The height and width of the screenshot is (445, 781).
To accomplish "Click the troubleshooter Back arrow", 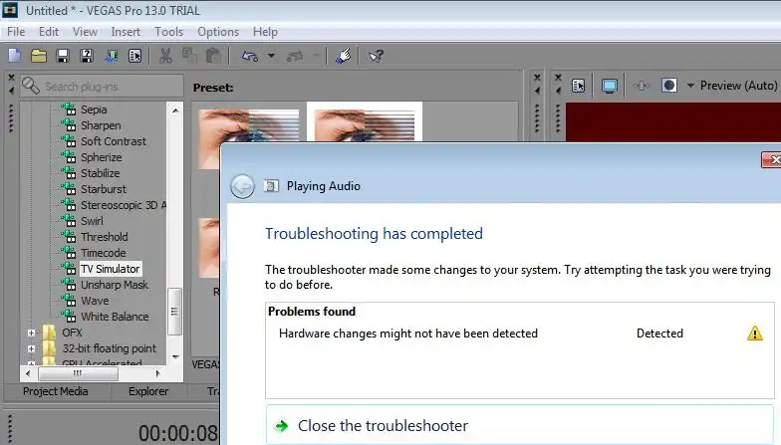I will [243, 187].
